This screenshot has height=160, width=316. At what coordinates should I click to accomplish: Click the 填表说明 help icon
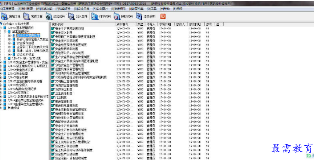coord(139,16)
